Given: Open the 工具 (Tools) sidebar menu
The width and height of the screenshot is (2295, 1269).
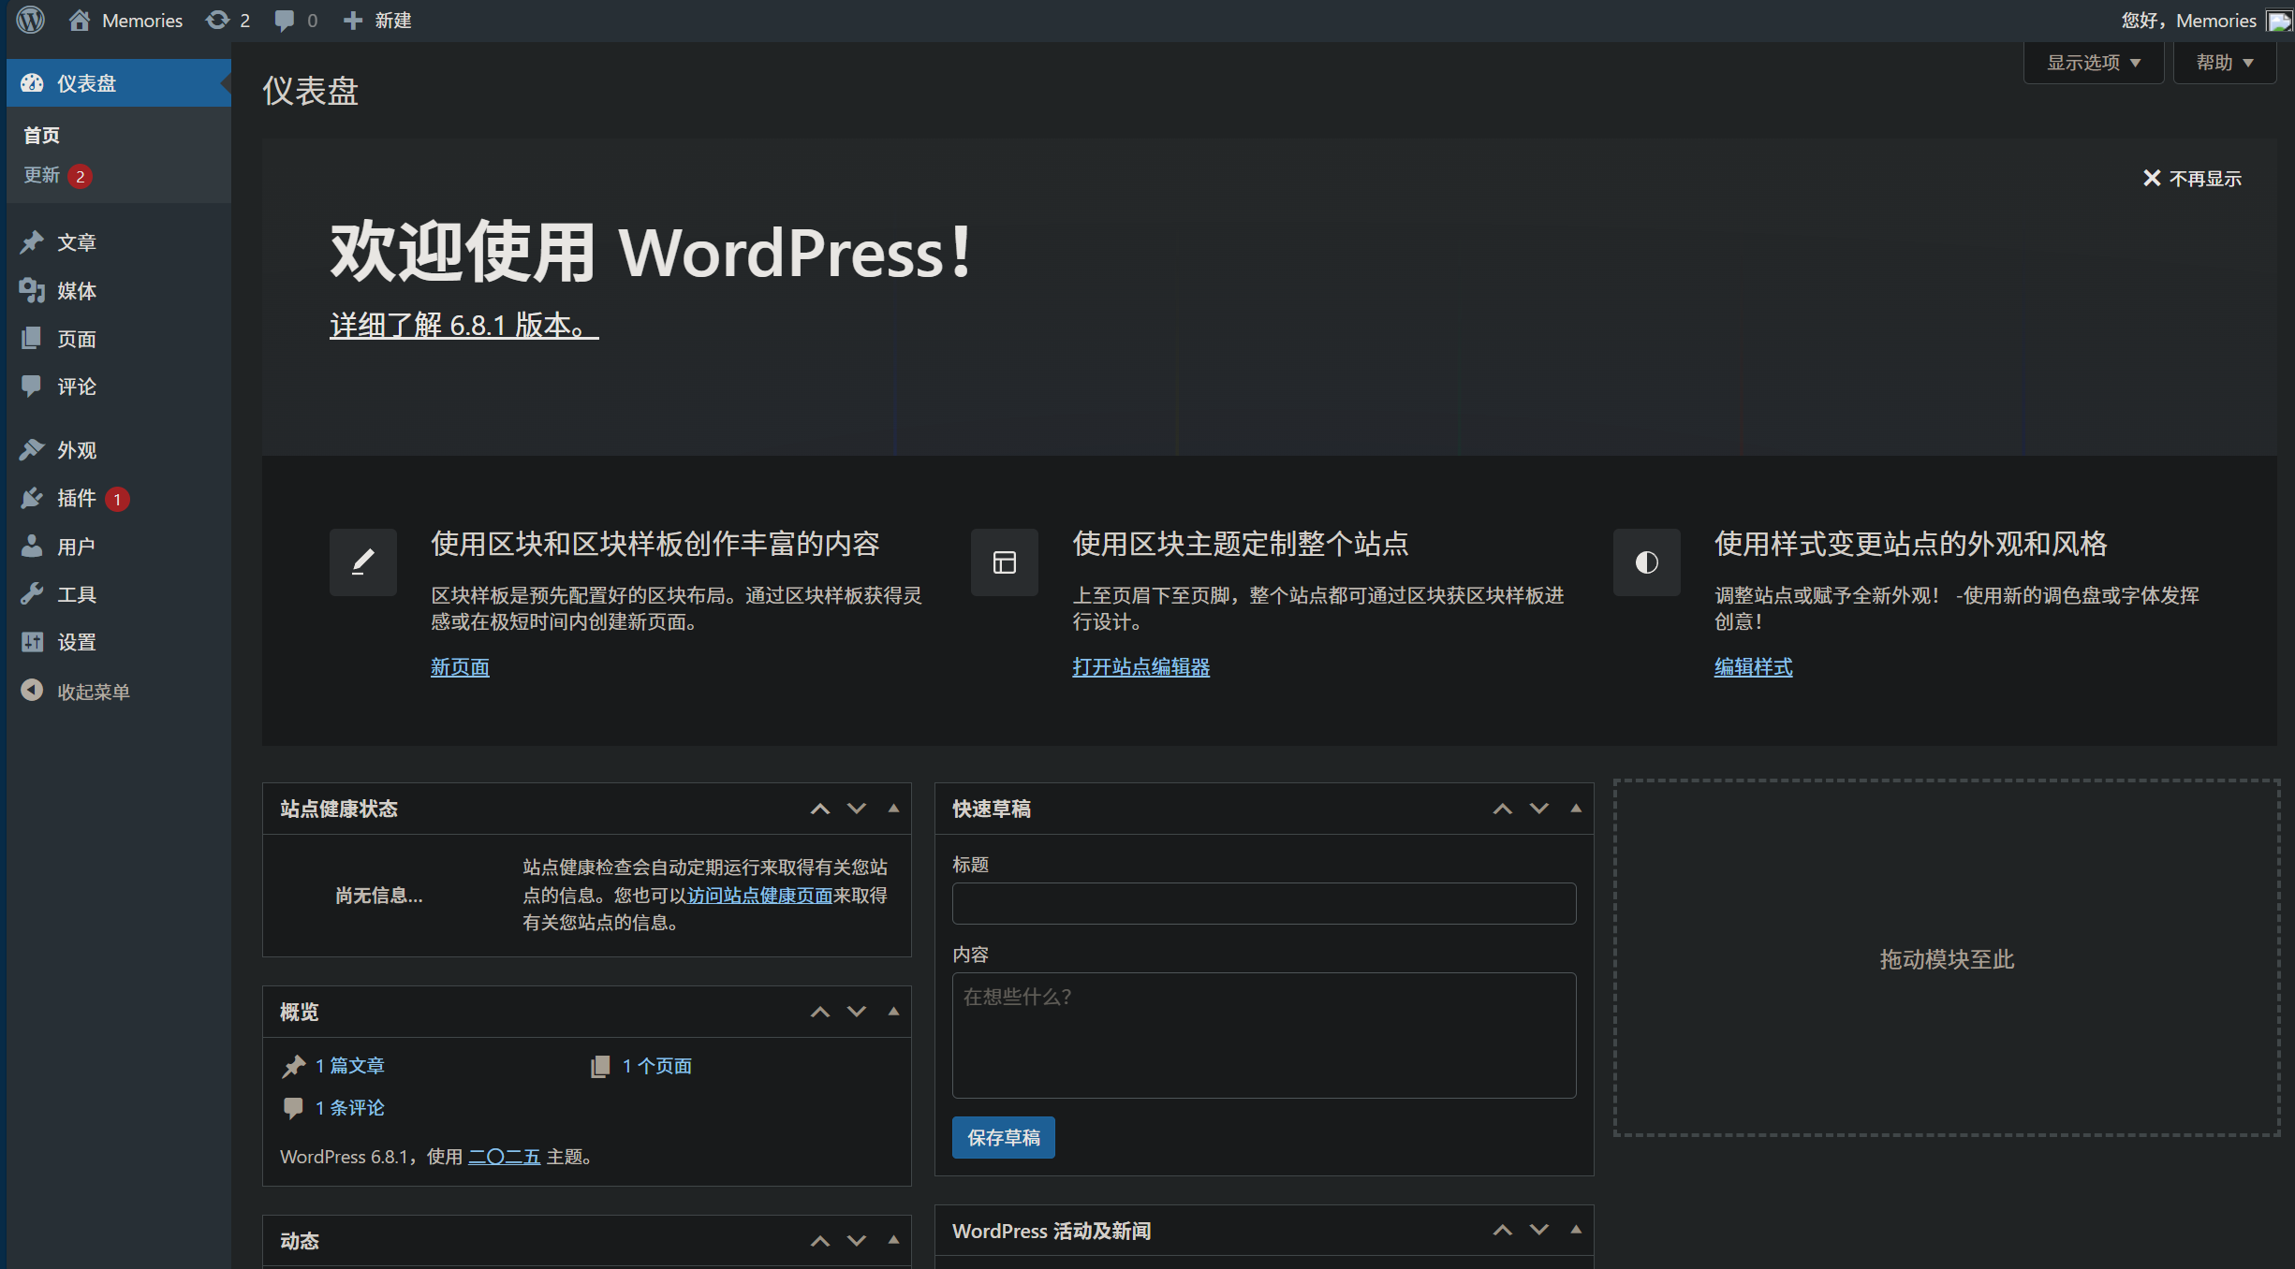Looking at the screenshot, I should pos(76,594).
